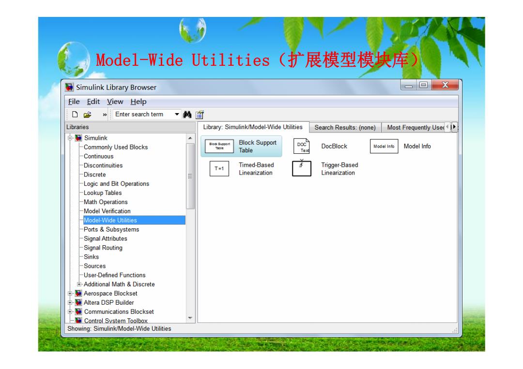Viewport: 523px width, 369px height.
Task: Expand the Aerospace Blockset node
Action: [70, 294]
